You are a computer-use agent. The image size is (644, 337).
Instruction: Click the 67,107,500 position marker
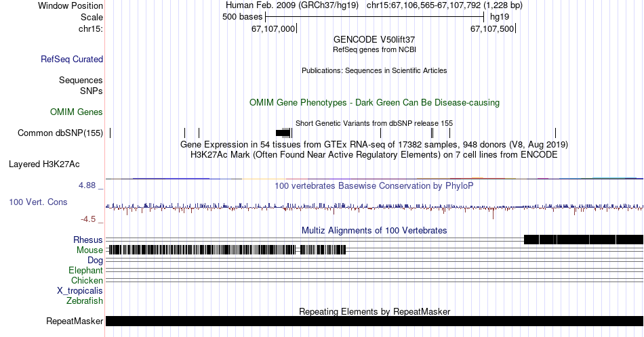492,28
